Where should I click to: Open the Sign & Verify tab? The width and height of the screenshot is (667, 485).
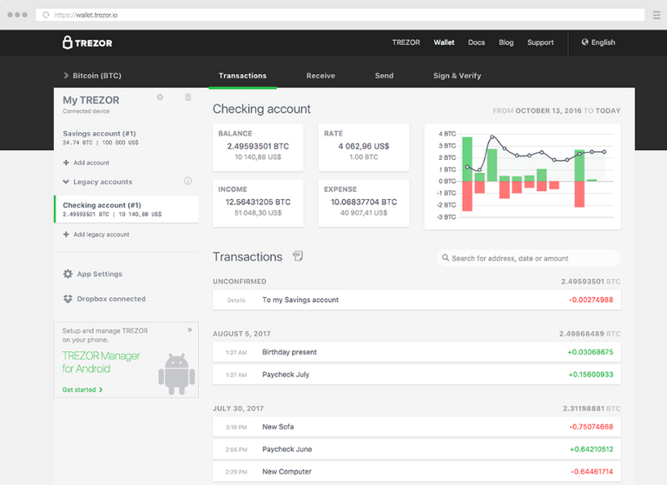click(458, 76)
